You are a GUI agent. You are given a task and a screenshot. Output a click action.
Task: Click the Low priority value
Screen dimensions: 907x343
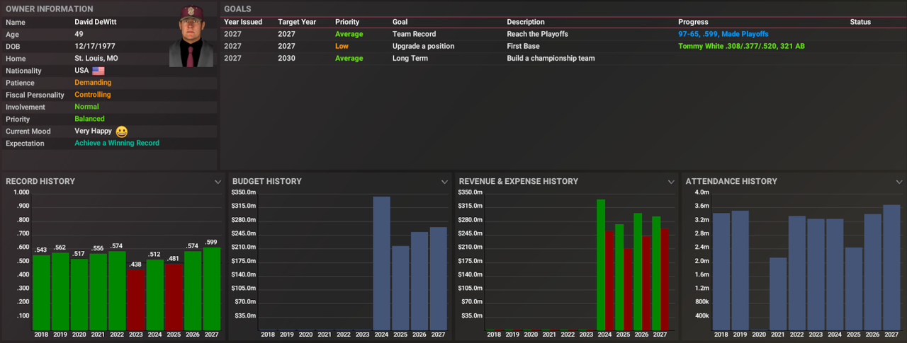coord(342,46)
